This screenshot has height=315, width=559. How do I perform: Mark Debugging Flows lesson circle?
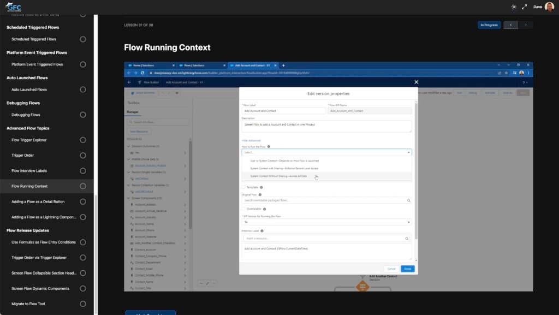click(x=83, y=115)
